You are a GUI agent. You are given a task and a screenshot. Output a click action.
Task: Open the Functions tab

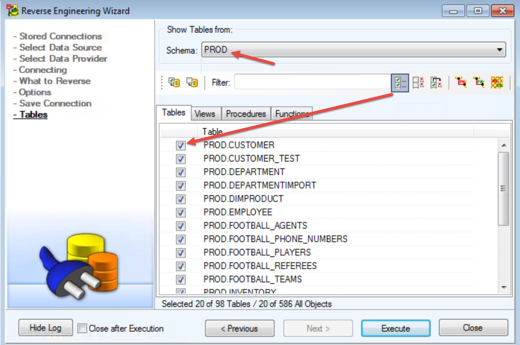292,114
